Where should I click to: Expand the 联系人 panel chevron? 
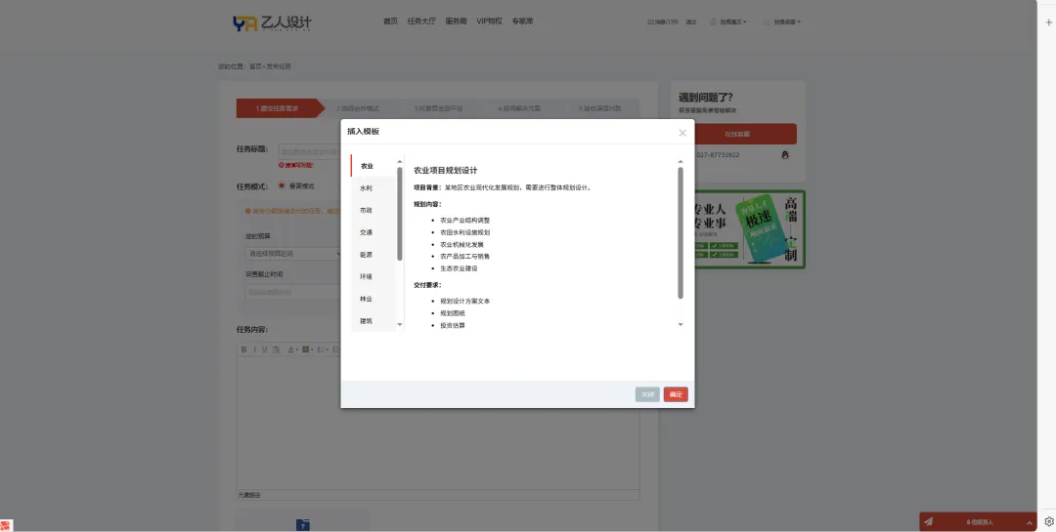tap(1029, 522)
